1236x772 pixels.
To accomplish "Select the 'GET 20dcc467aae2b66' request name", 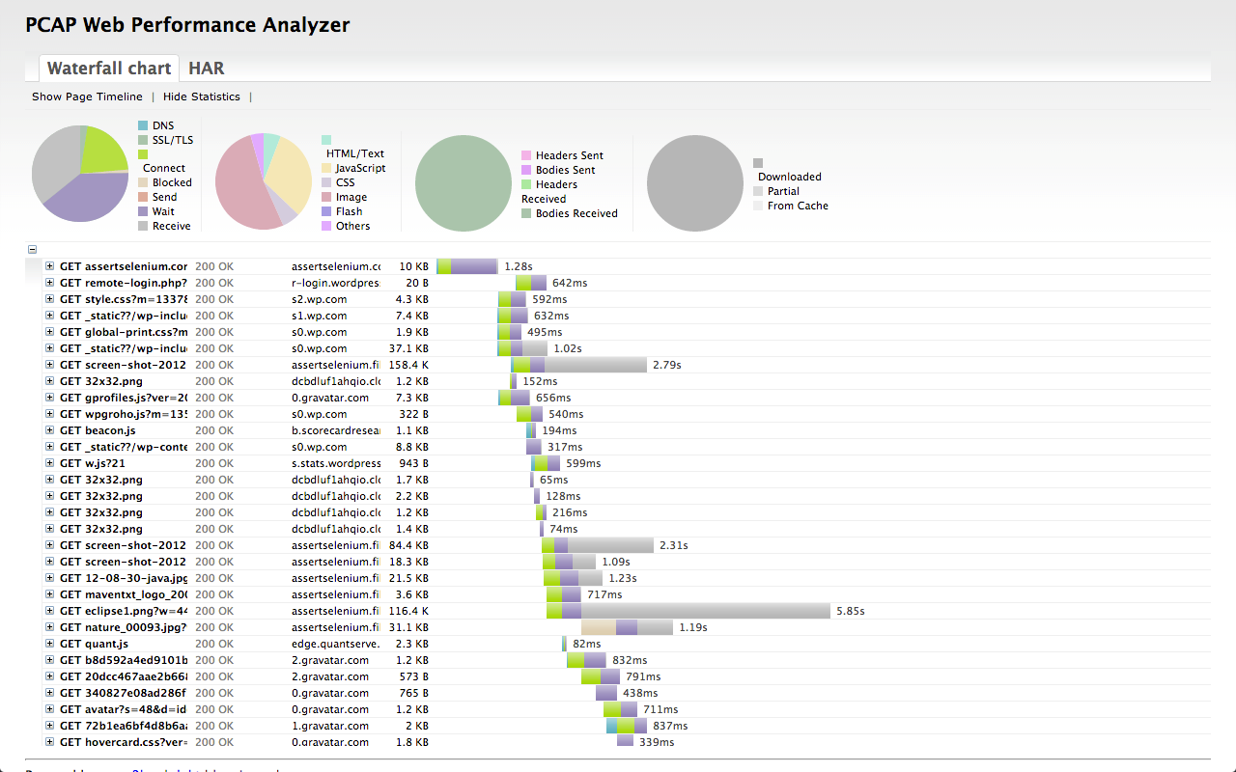I will 124,676.
